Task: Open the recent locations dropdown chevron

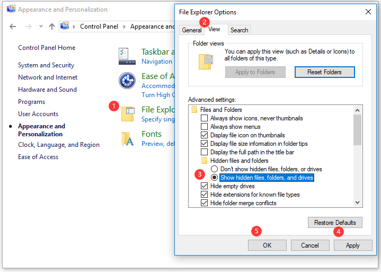Action: (x=41, y=27)
